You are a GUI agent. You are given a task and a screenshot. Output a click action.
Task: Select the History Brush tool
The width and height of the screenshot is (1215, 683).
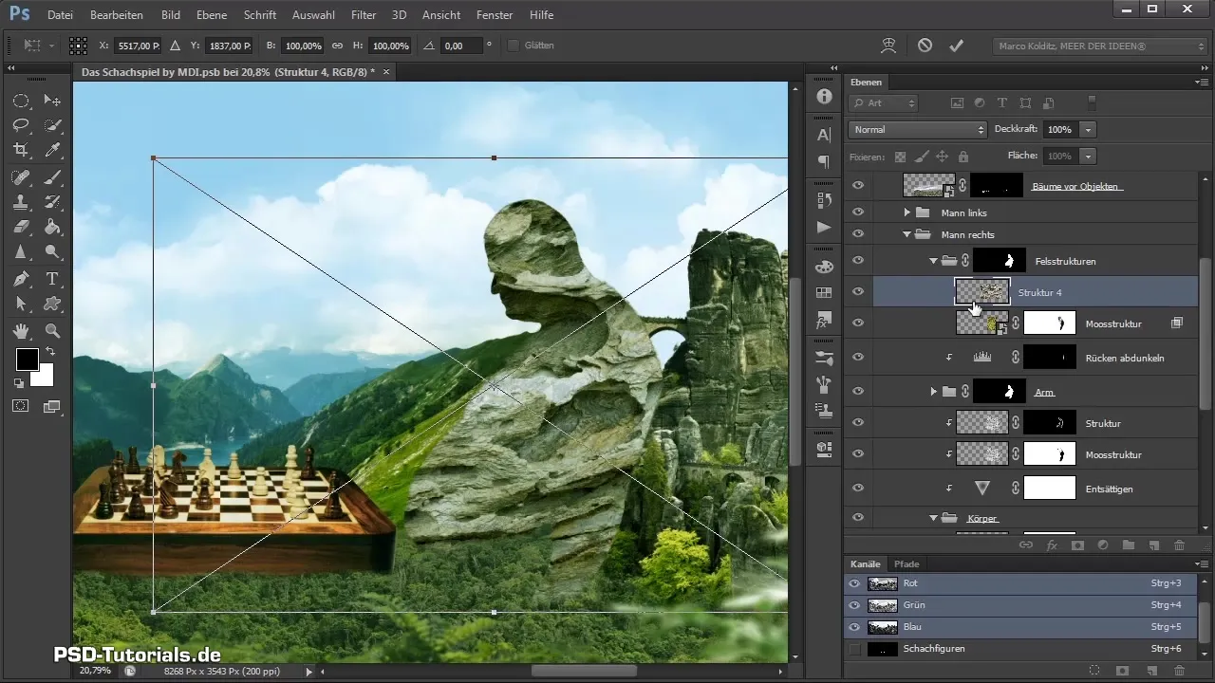pyautogui.click(x=52, y=201)
